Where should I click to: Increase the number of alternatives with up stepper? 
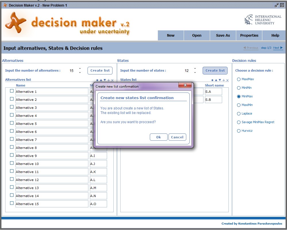point(80,68)
